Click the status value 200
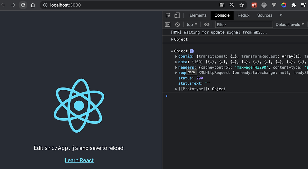Screen dimensions: 308x169 [x=200, y=78]
